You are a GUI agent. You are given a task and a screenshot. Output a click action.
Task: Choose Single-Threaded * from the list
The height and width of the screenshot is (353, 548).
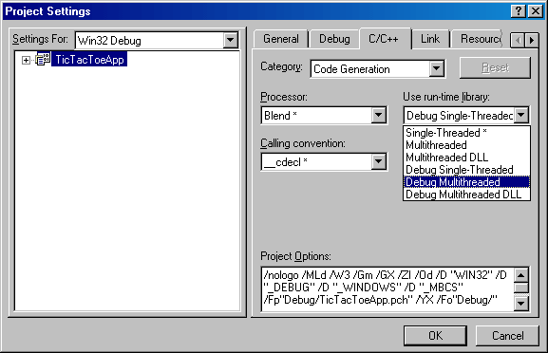tap(466, 133)
